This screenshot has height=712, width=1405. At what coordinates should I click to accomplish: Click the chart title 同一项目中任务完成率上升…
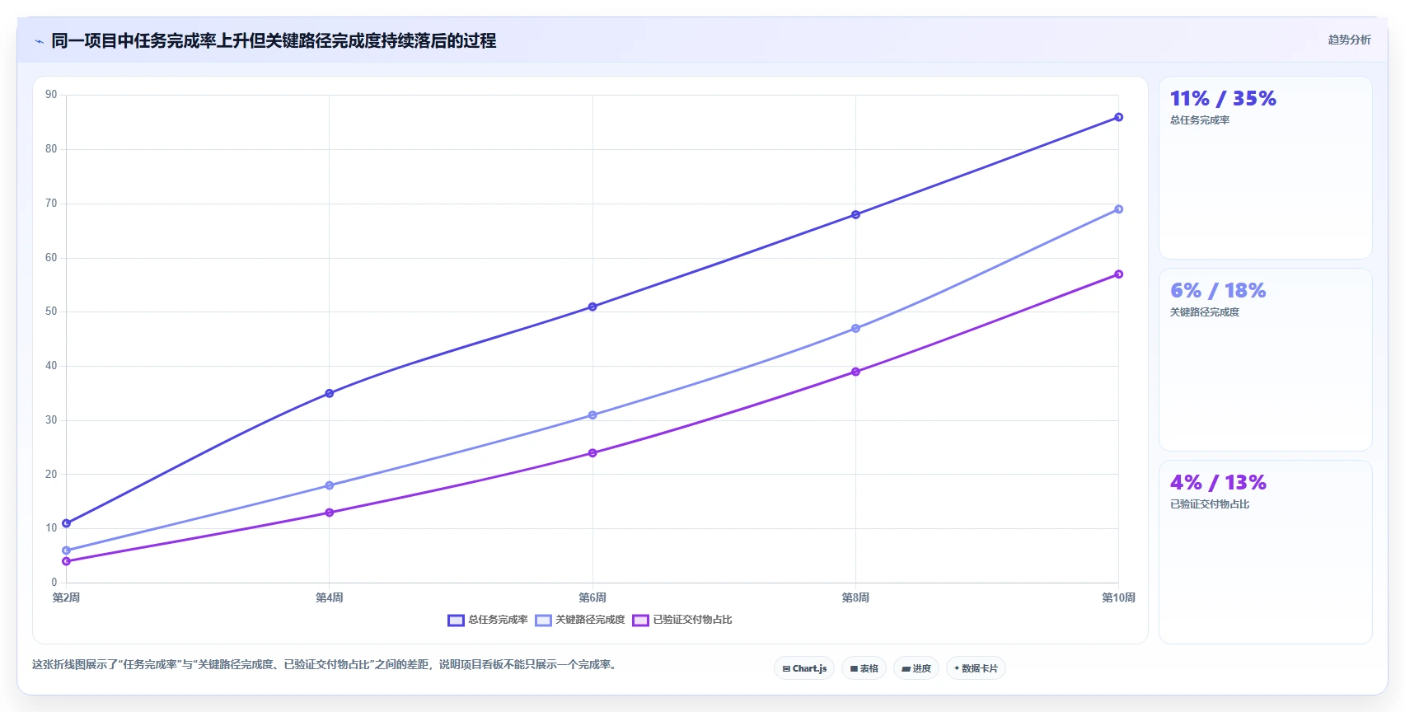click(x=274, y=40)
